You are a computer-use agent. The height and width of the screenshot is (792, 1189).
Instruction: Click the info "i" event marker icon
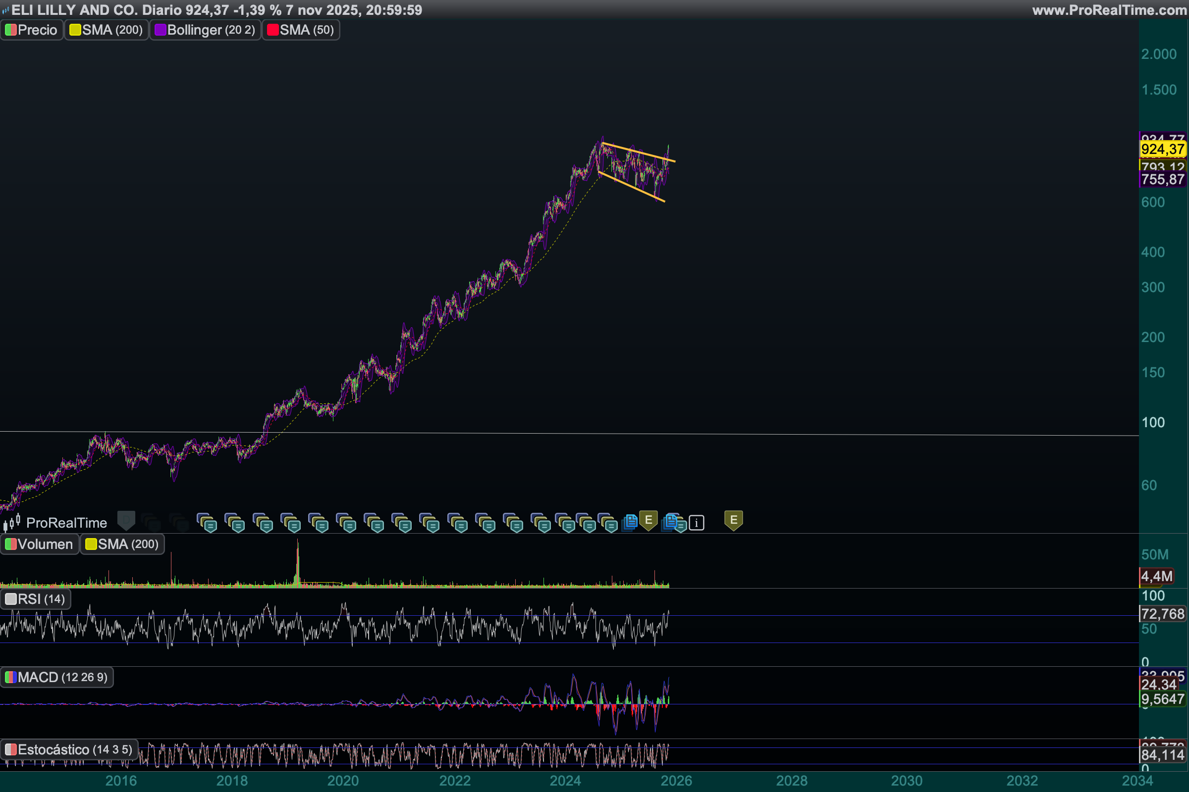696,523
